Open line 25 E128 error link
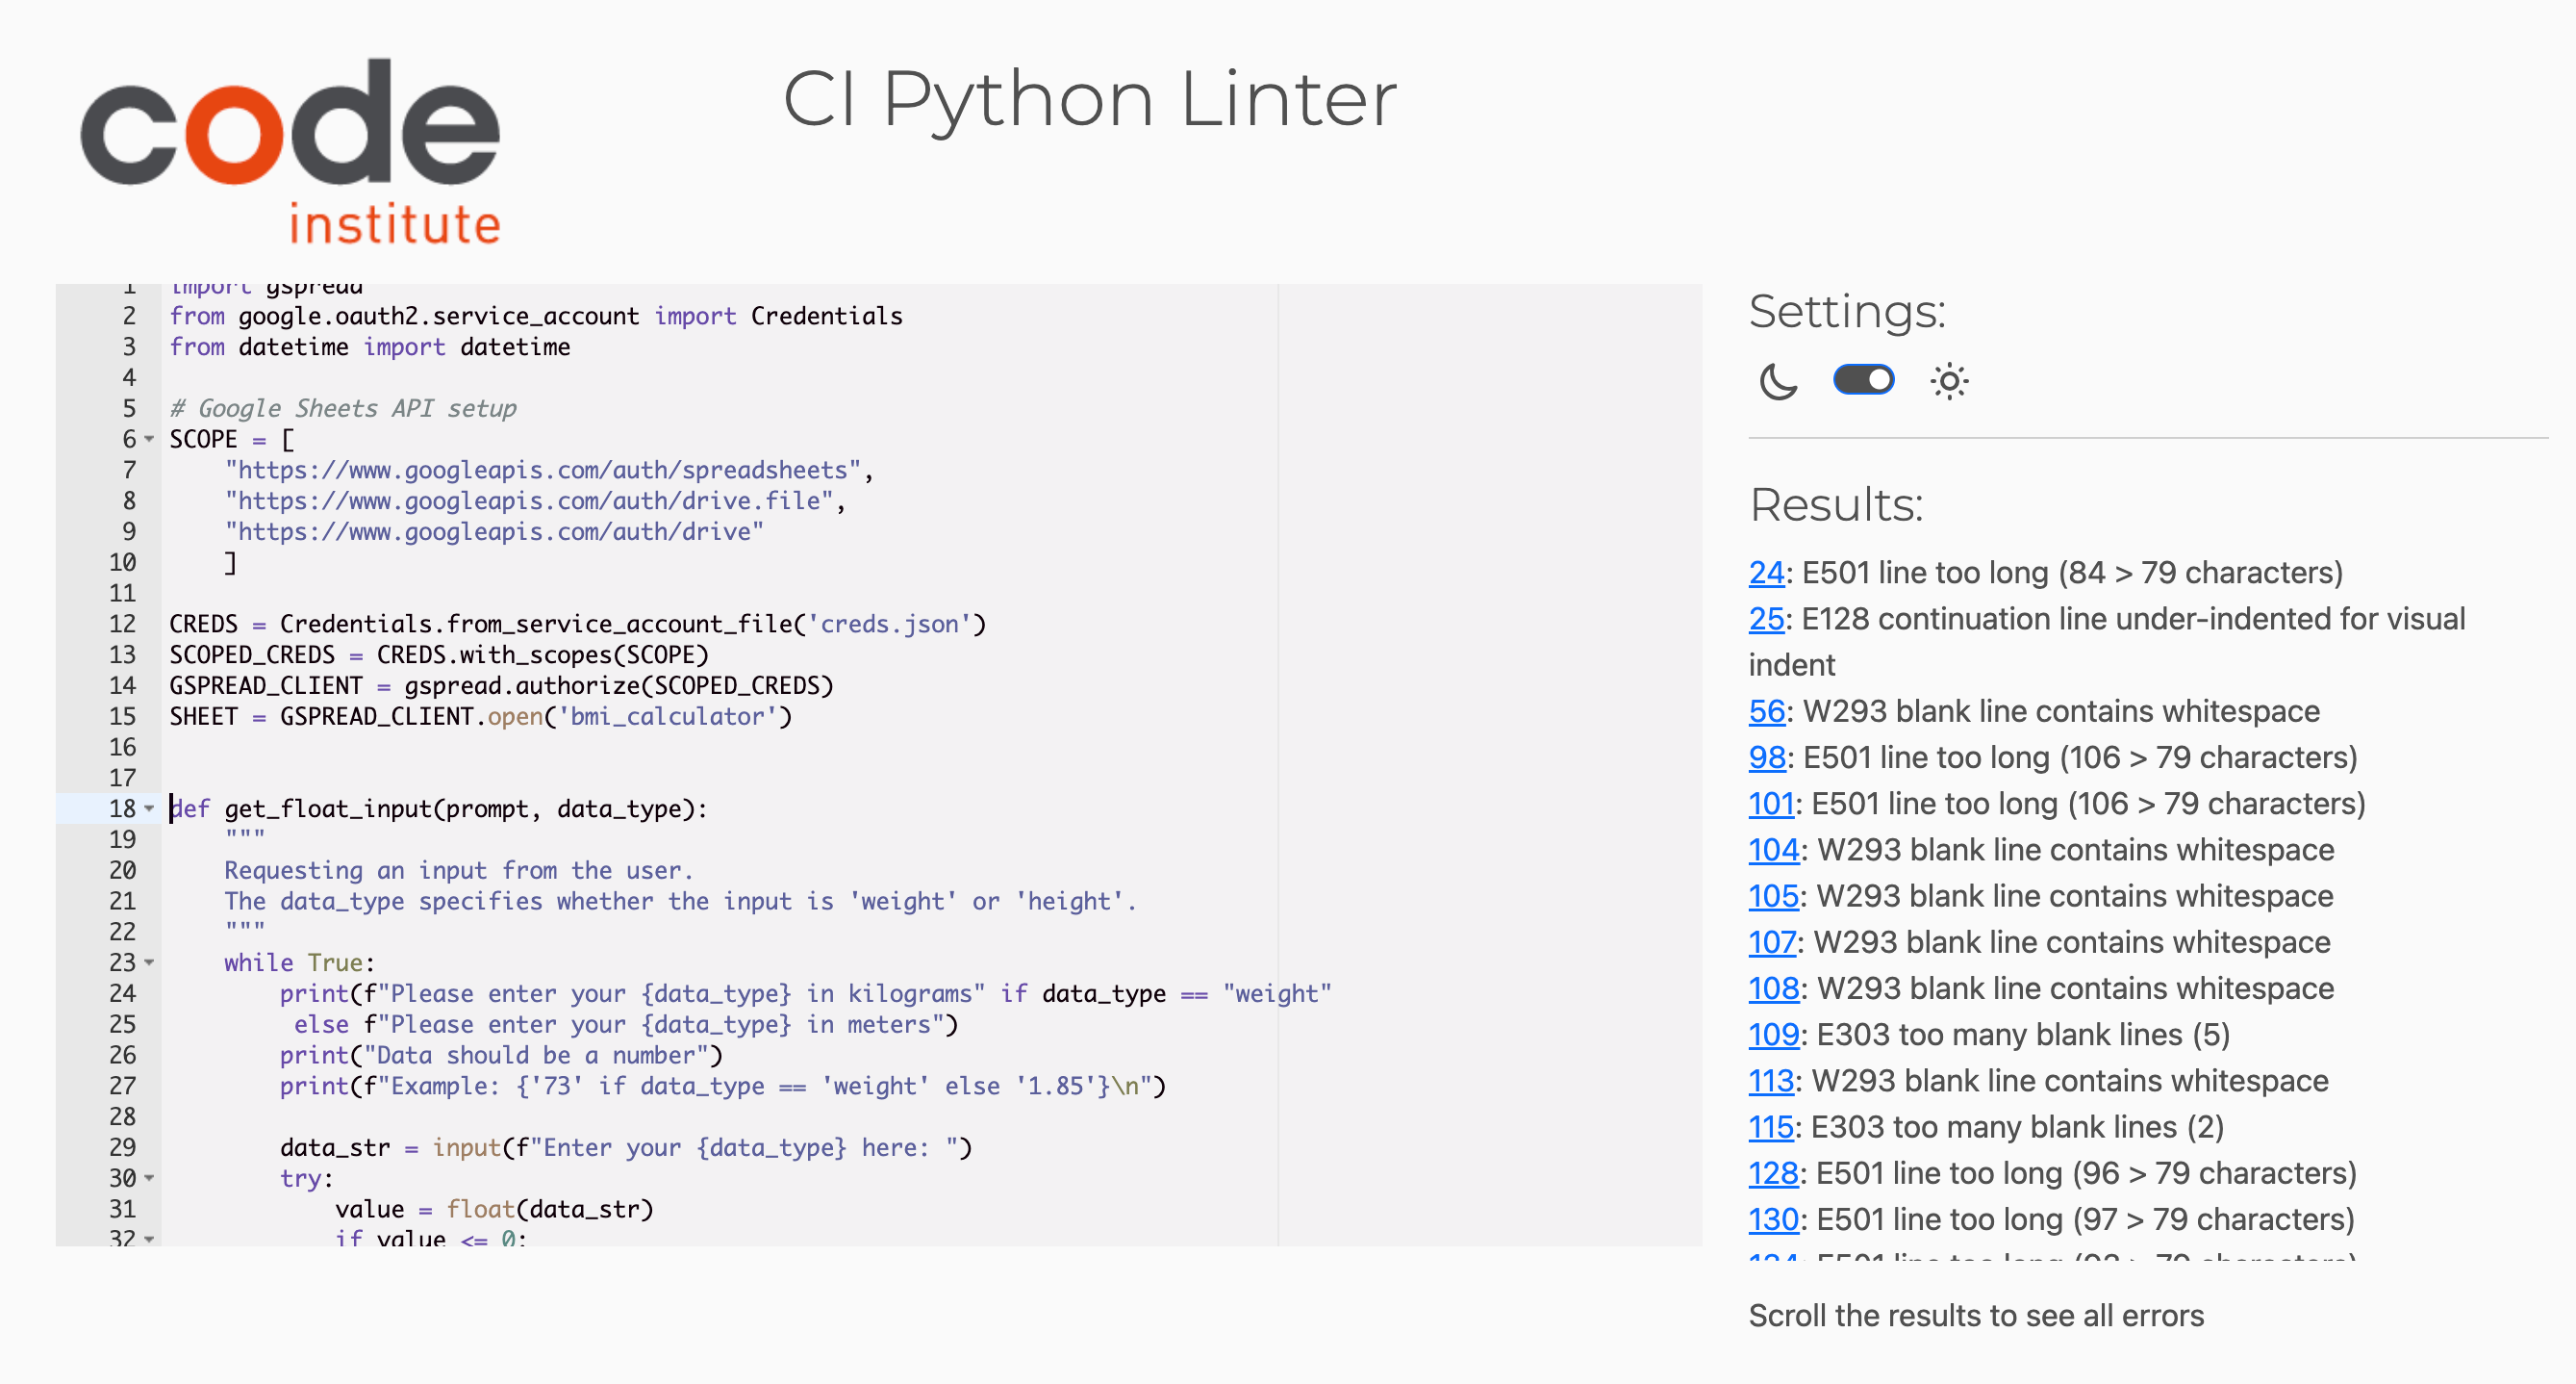 pyautogui.click(x=1765, y=619)
